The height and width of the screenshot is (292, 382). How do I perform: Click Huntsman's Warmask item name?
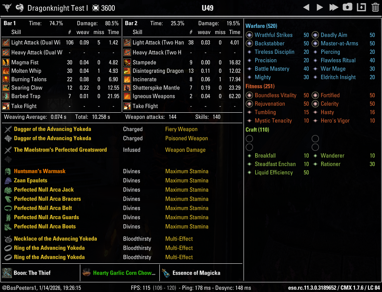40,171
